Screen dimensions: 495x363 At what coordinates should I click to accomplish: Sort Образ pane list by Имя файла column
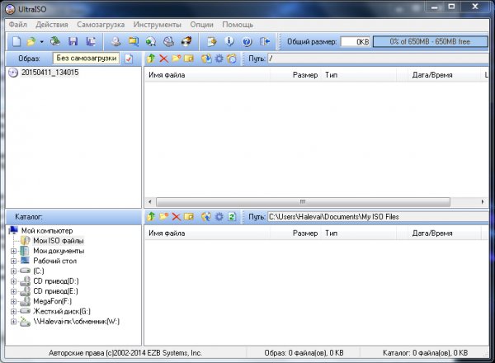(207, 75)
